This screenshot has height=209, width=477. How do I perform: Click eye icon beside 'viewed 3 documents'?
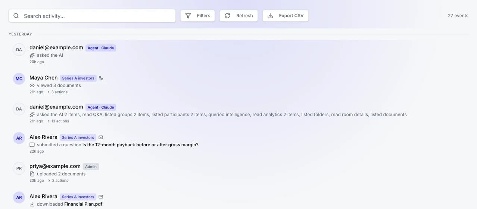click(x=32, y=85)
